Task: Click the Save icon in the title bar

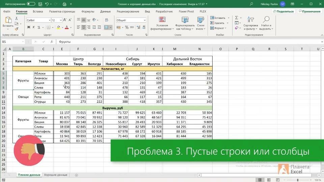Action: [40, 4]
